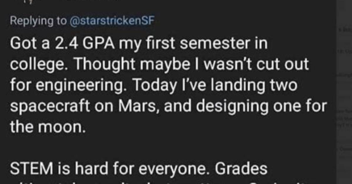Click the cropped icon above 'Replying to'

(29, 1)
